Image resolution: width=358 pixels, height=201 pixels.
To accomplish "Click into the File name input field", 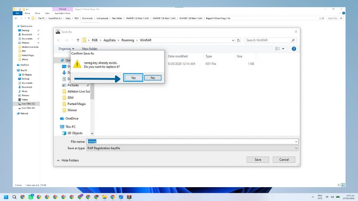I will 191,142.
